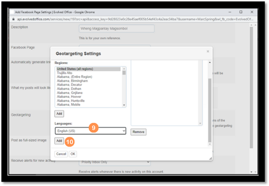The image size is (269, 186).
Task: Select Alabama, Dothan region
Action: [88, 89]
